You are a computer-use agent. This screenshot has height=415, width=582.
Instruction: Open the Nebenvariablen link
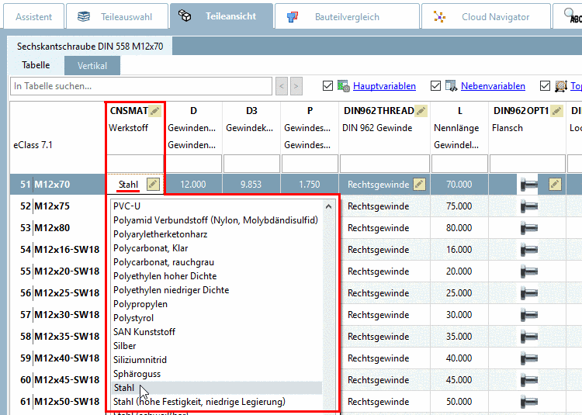493,86
